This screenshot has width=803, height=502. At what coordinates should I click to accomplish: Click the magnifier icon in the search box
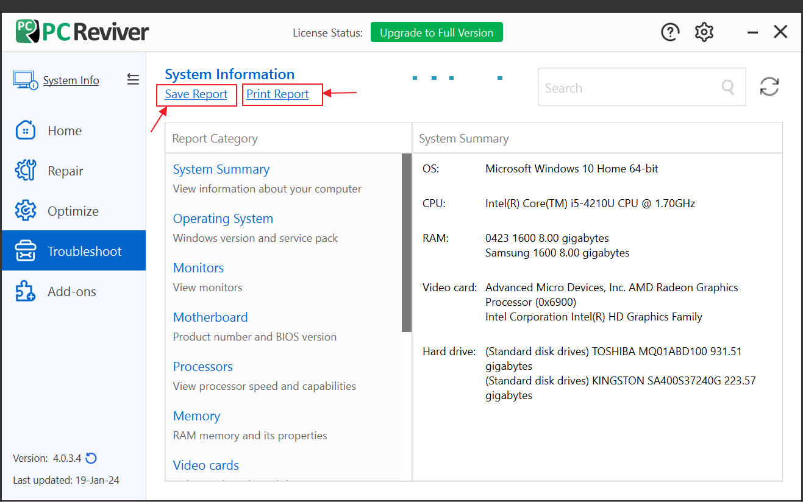click(728, 87)
